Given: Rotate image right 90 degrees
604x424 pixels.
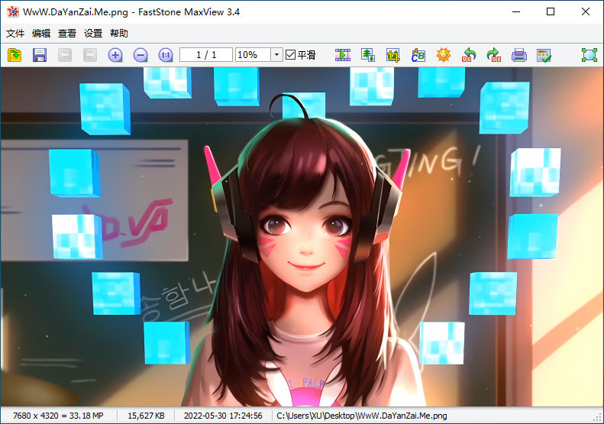Looking at the screenshot, I should pyautogui.click(x=494, y=55).
